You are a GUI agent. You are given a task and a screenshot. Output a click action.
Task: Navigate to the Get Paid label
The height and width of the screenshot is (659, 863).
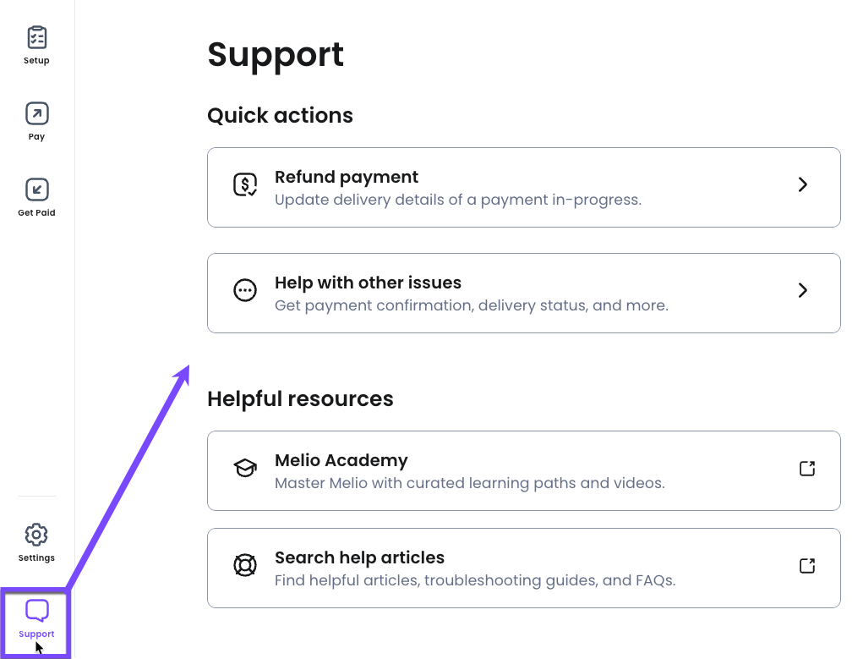tap(36, 213)
